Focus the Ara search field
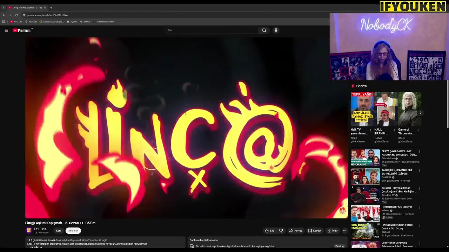The image size is (449, 252). tap(212, 30)
